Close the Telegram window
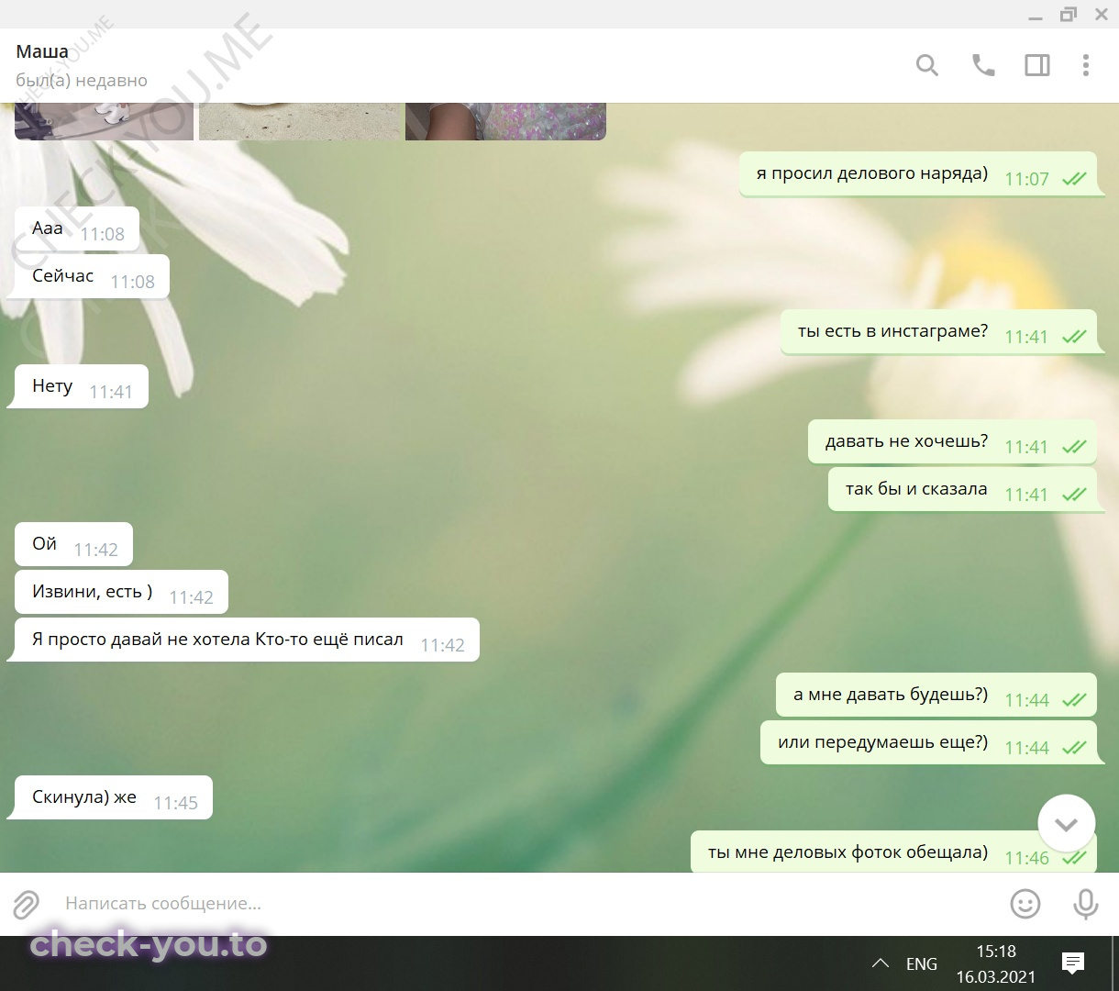Viewport: 1119px width, 991px height. coord(1102,15)
